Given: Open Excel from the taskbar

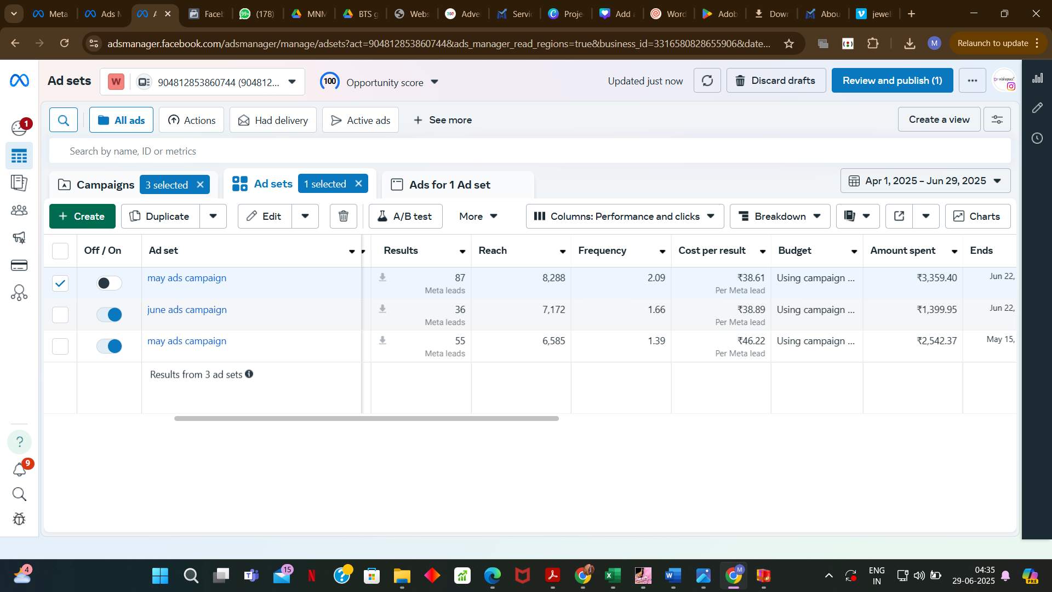Looking at the screenshot, I should click(x=613, y=576).
